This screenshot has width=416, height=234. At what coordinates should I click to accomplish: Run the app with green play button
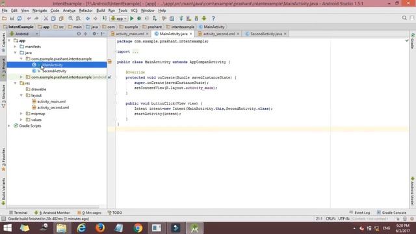[132, 19]
